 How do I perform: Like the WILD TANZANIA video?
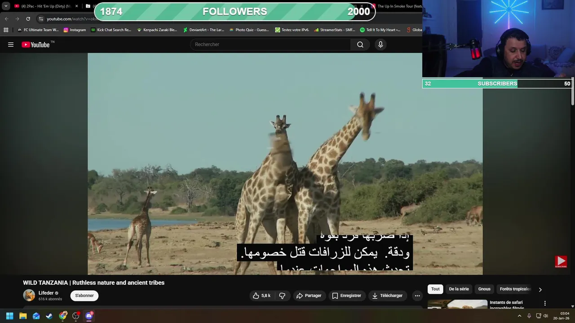click(261, 296)
